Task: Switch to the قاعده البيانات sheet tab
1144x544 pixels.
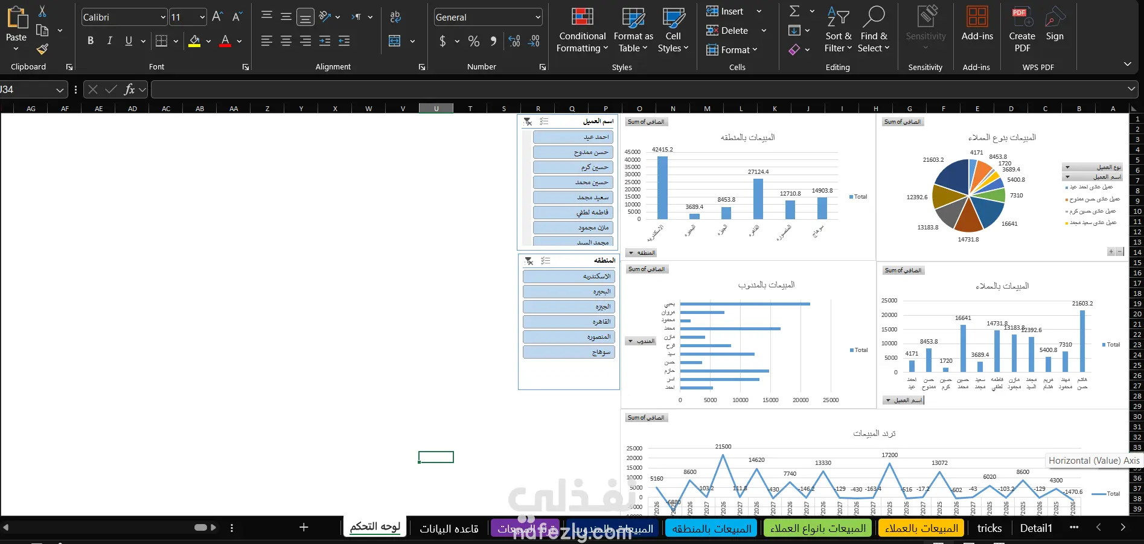Action: coord(449,529)
